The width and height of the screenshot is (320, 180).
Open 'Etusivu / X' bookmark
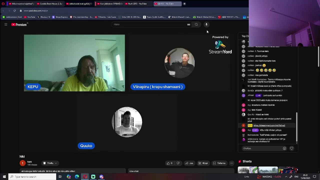(x=43, y=17)
